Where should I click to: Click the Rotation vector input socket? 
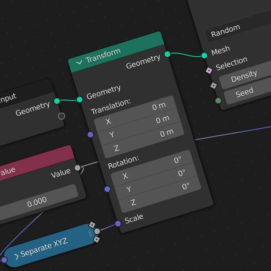[x=107, y=189]
